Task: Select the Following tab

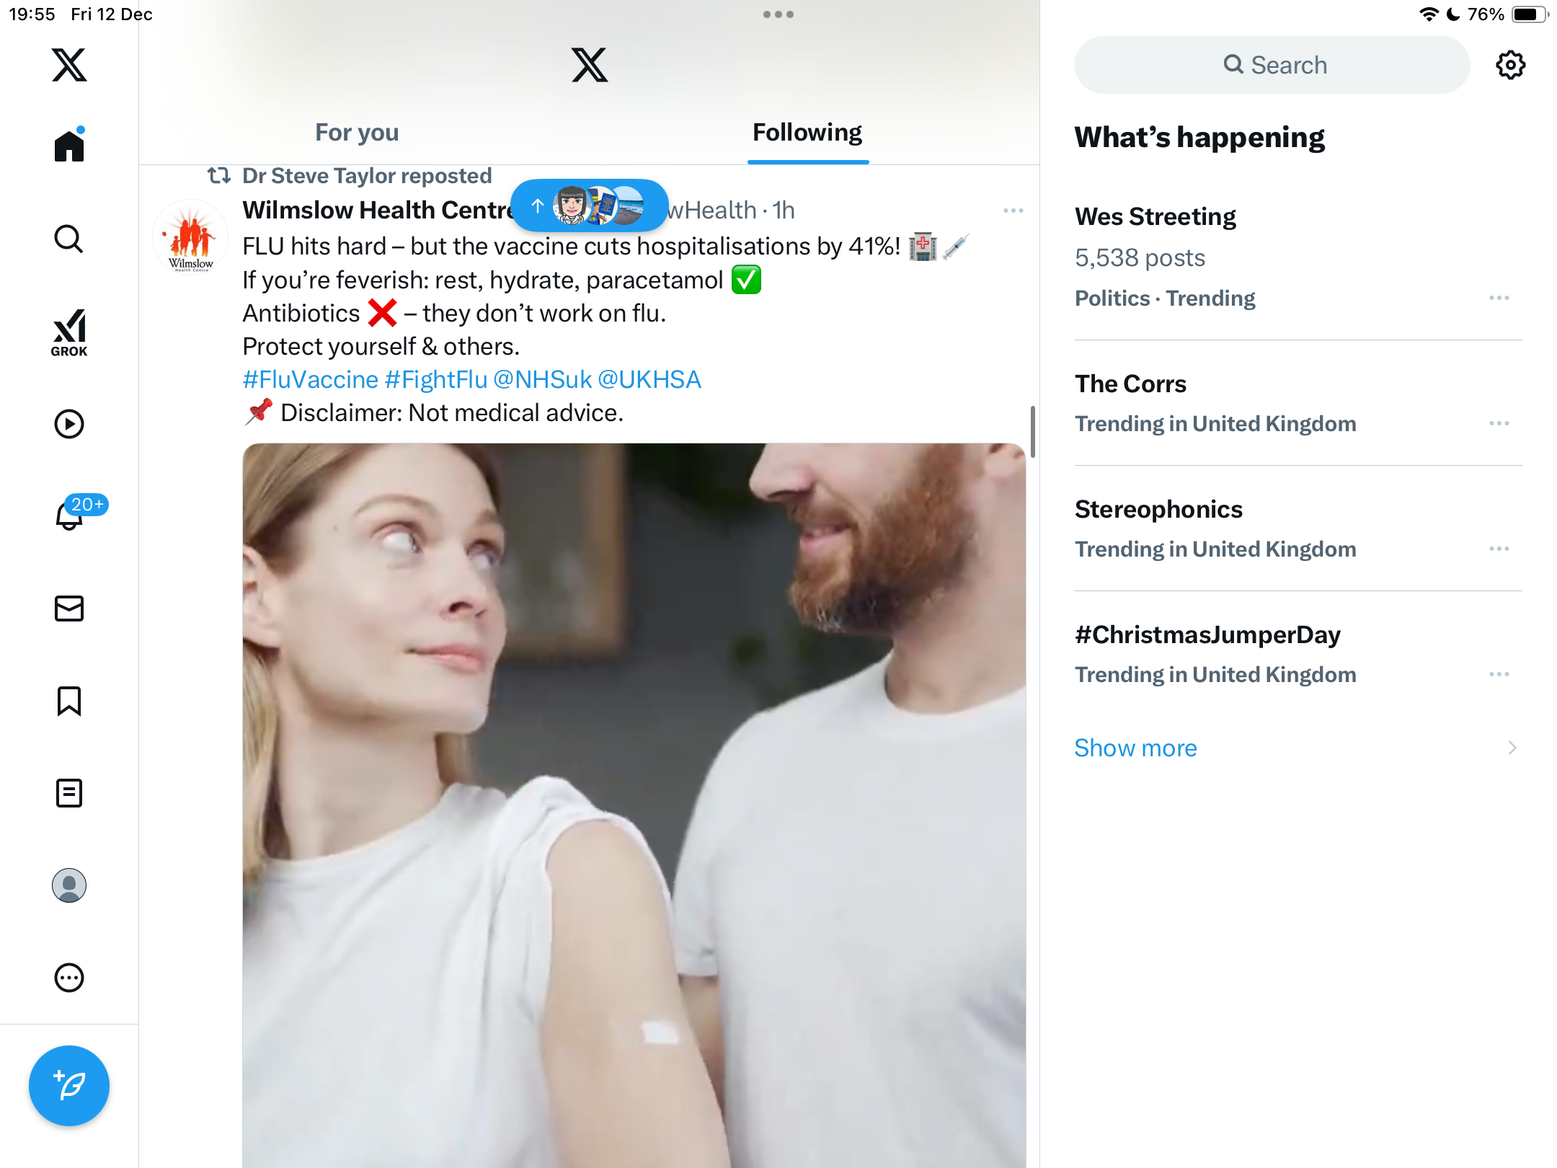Action: click(807, 133)
